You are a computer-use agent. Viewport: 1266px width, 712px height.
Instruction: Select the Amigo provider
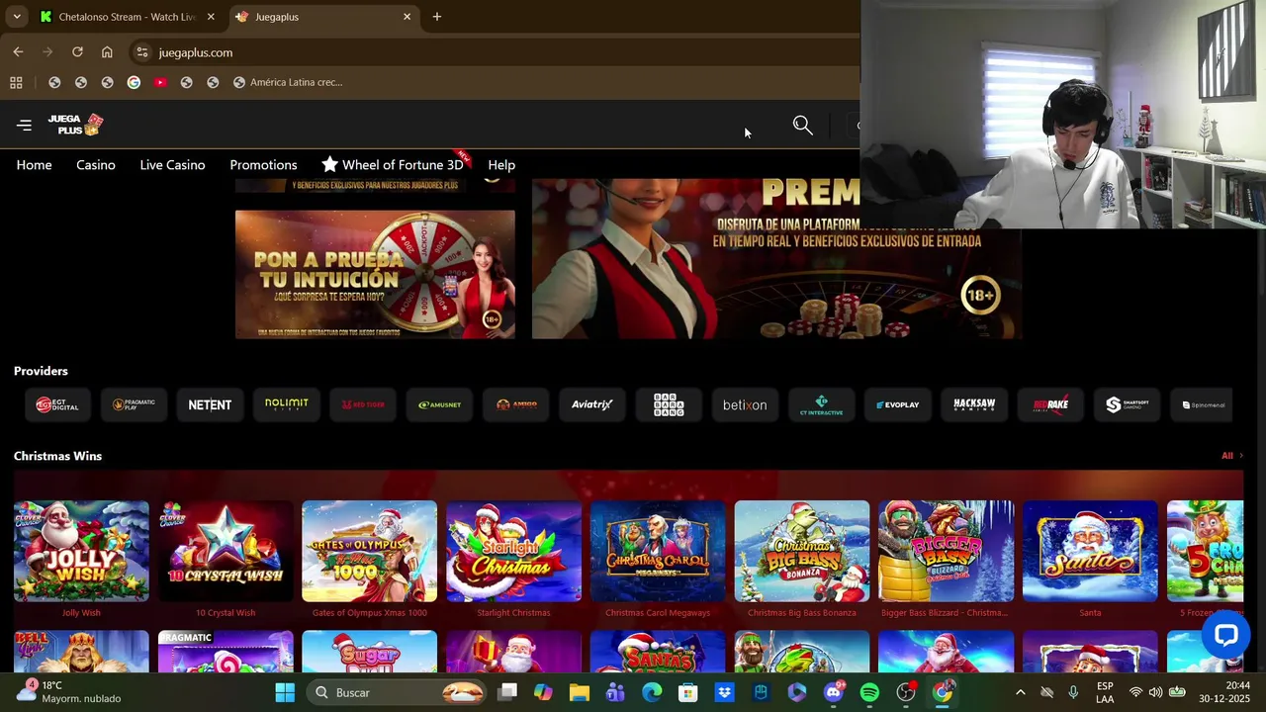click(x=516, y=404)
